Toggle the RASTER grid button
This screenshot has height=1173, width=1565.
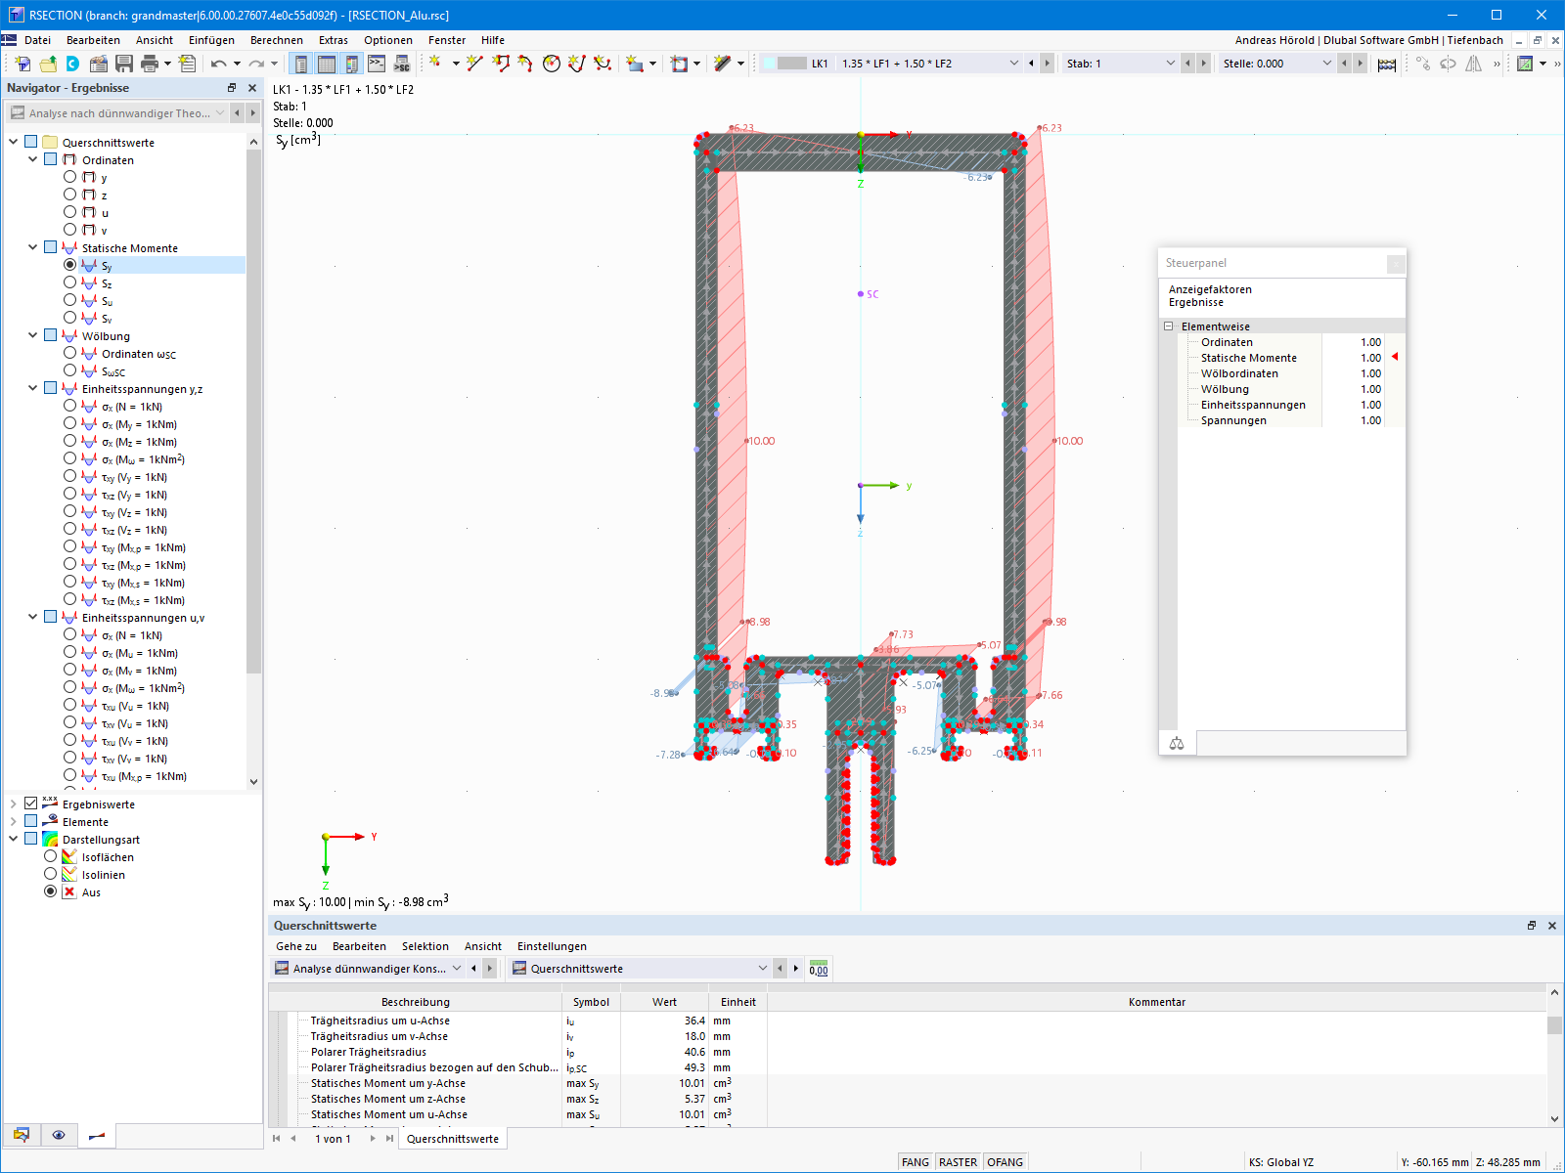pos(958,1162)
